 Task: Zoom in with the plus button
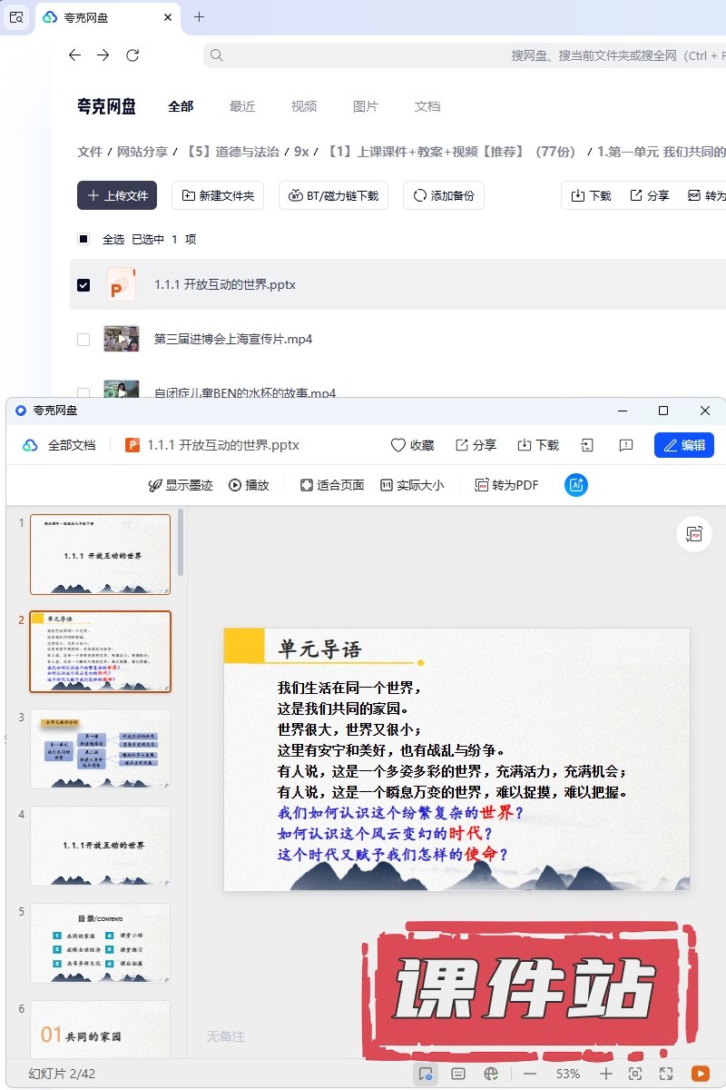pyautogui.click(x=607, y=1074)
